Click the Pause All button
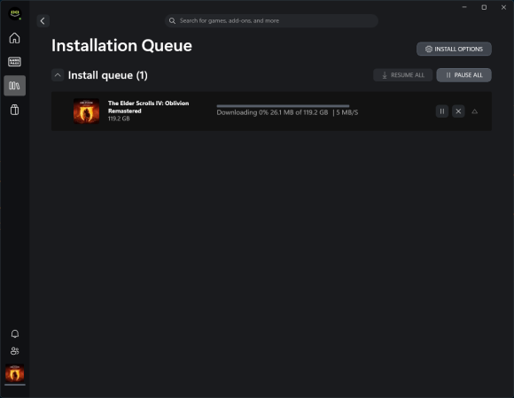The image size is (514, 398). 463,75
